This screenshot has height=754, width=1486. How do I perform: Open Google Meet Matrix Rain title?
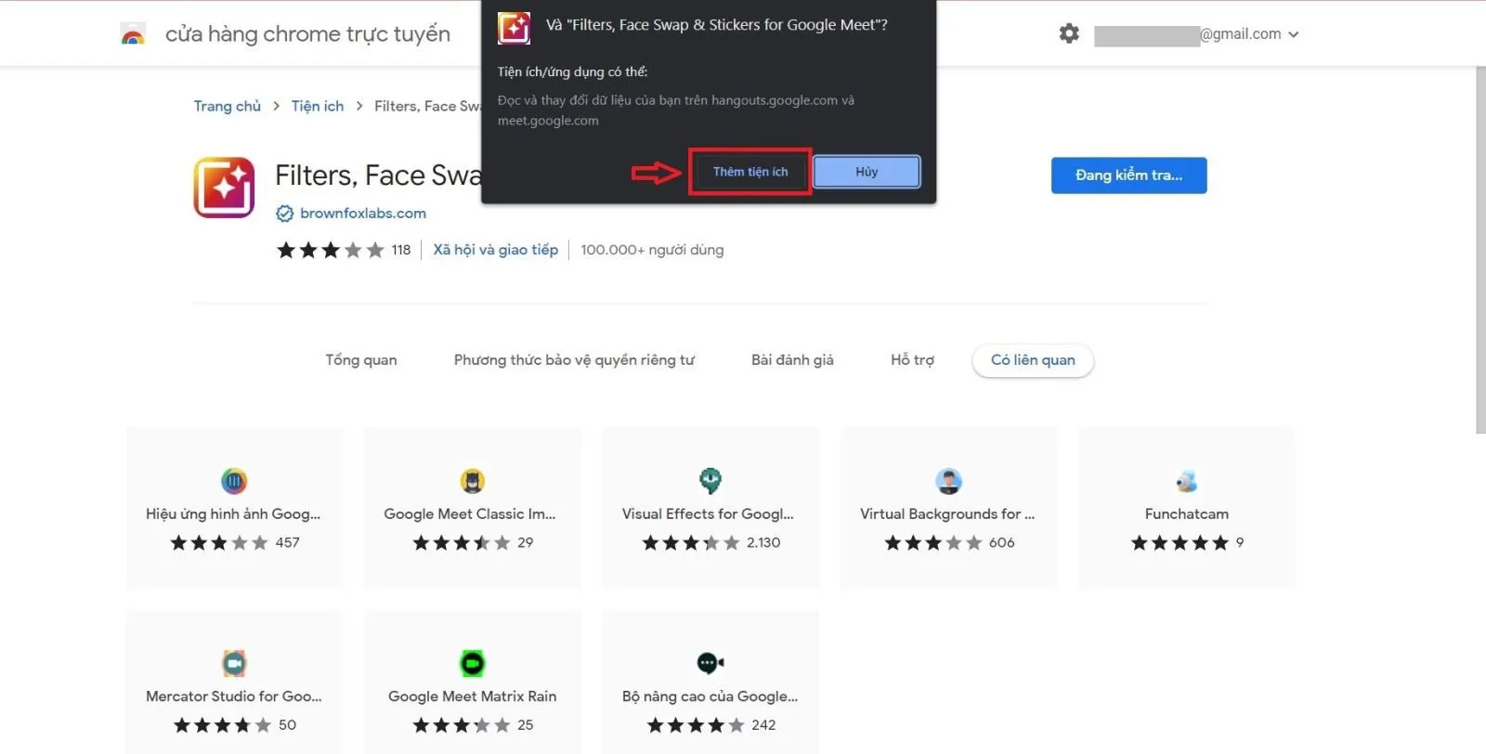coord(473,696)
